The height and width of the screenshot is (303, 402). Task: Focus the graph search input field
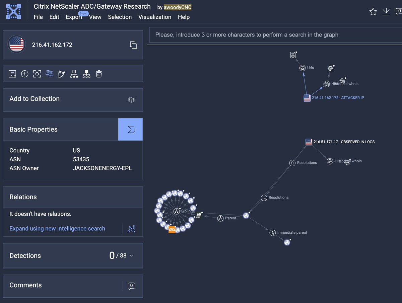tap(275, 35)
